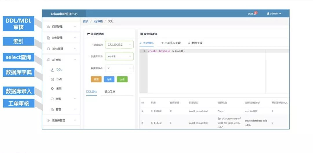Expand the 权限管理 menu chevron
The height and width of the screenshot is (153, 313).
pos(75,27)
